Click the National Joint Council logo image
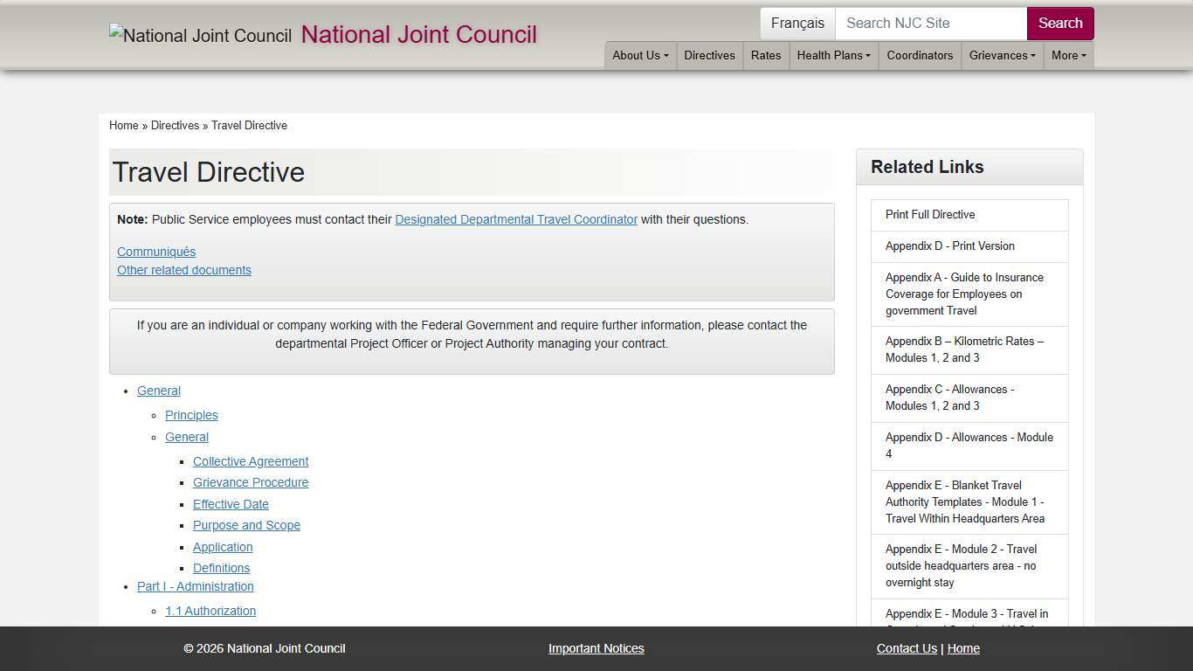 [x=200, y=36]
